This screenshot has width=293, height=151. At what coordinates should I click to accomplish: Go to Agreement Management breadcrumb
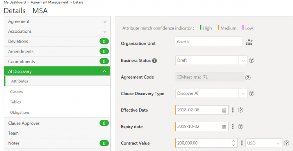click(x=49, y=2)
